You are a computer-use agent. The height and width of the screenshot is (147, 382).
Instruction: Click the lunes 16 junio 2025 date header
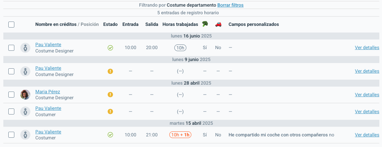click(x=191, y=36)
